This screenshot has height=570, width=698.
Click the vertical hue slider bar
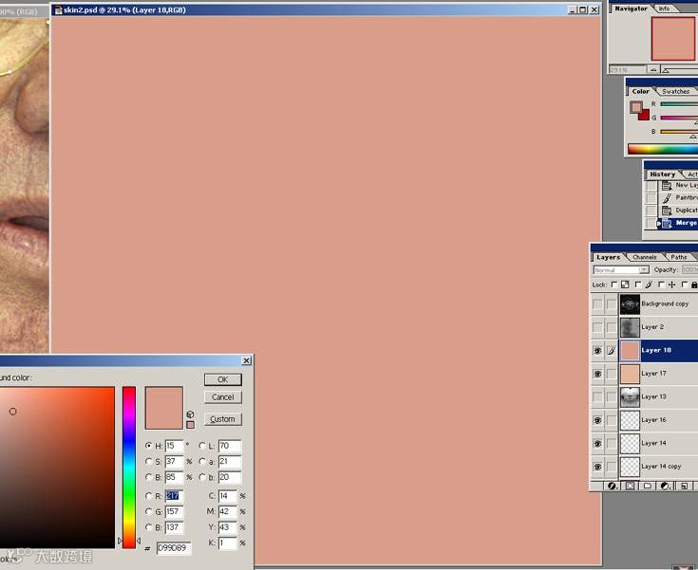[129, 467]
